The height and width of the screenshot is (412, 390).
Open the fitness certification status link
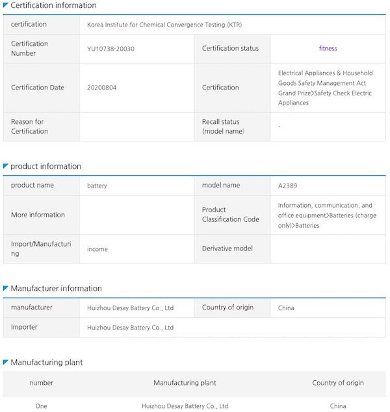tap(328, 49)
